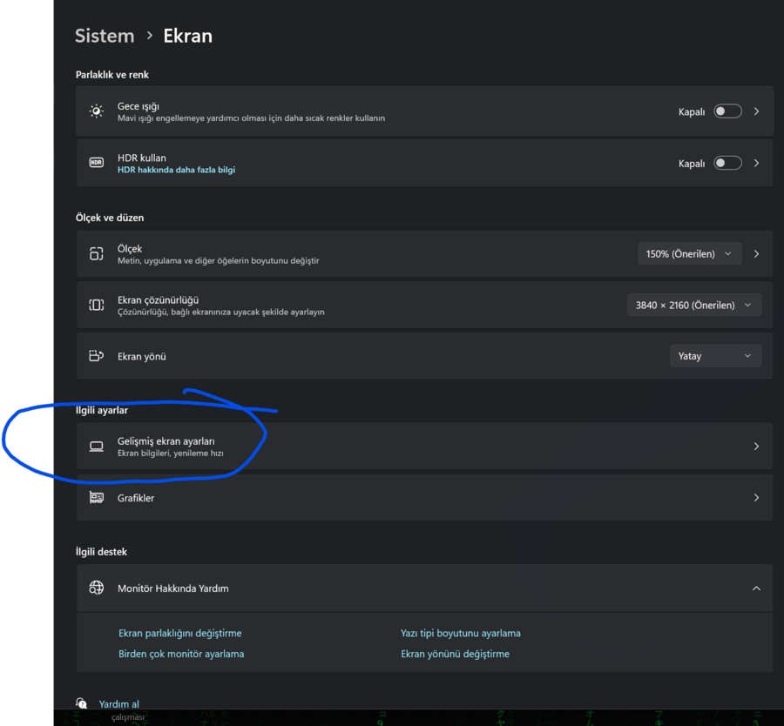Click the Ekran yönü orientation icon
The width and height of the screenshot is (784, 726).
click(96, 356)
